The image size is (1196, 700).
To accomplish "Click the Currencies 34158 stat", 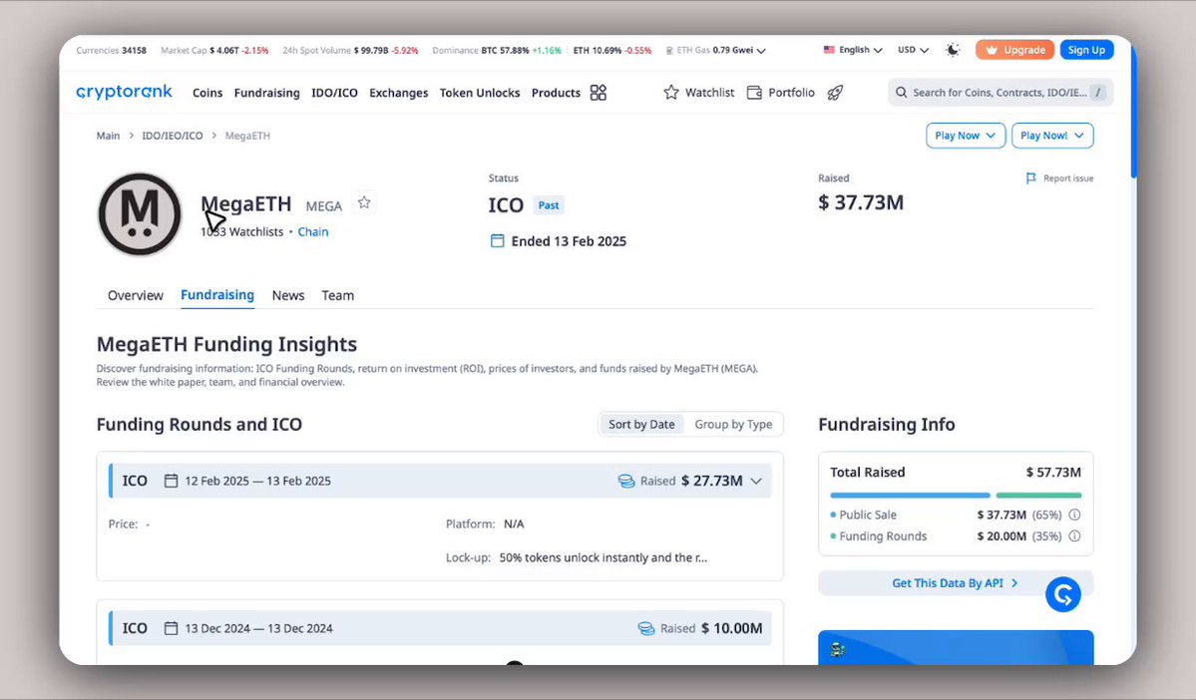I will pos(112,50).
